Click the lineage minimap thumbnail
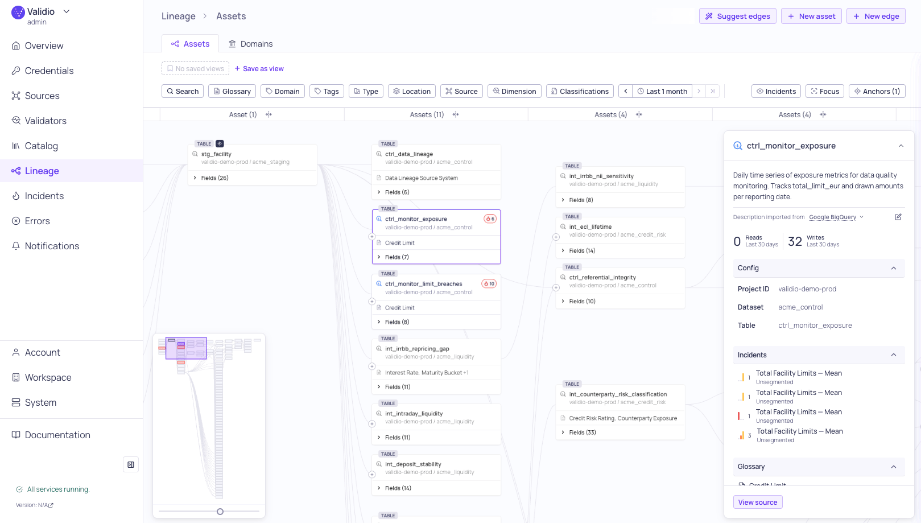This screenshot has width=921, height=523. pyautogui.click(x=209, y=419)
